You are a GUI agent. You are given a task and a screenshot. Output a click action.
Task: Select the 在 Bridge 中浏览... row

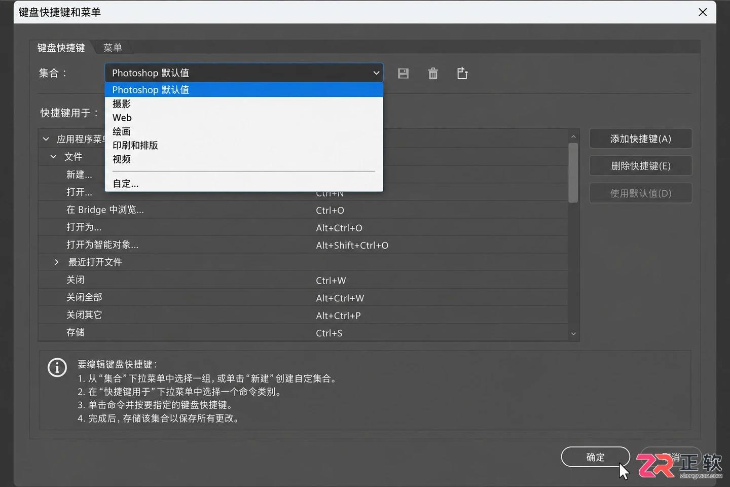click(303, 210)
